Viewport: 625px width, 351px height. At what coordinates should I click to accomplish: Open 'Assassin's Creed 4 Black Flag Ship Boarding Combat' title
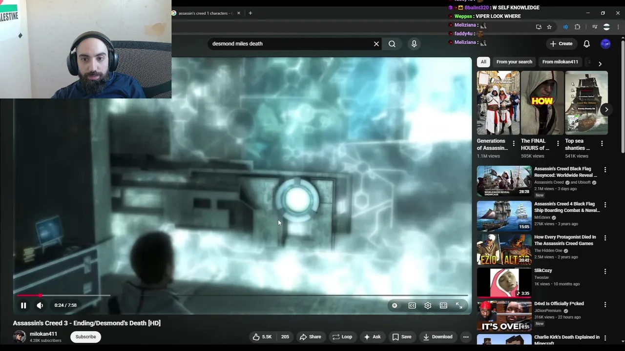[x=567, y=207]
